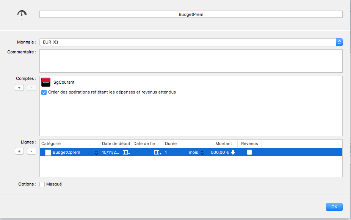Screen dimensions: 351x220
Task: Select the SgCourant account entry
Action: tap(64, 82)
